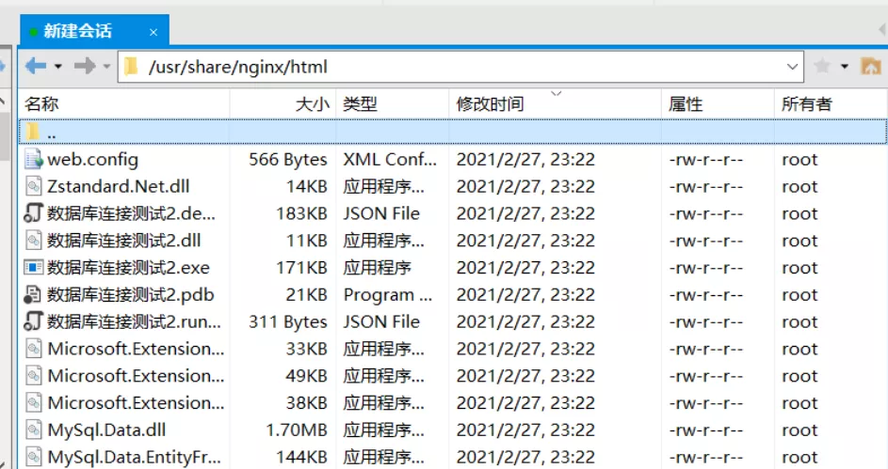Screen dimensions: 888x469
Task: Sort by the 名称 column header
Action: pyautogui.click(x=124, y=104)
